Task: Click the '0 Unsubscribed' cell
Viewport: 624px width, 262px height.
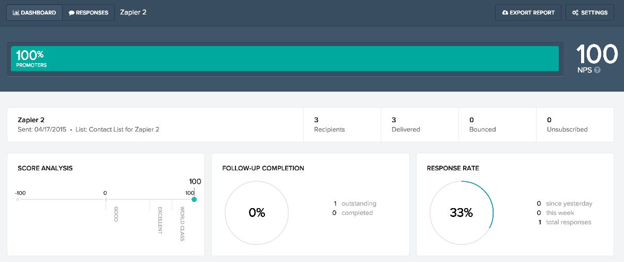Action: (575, 124)
